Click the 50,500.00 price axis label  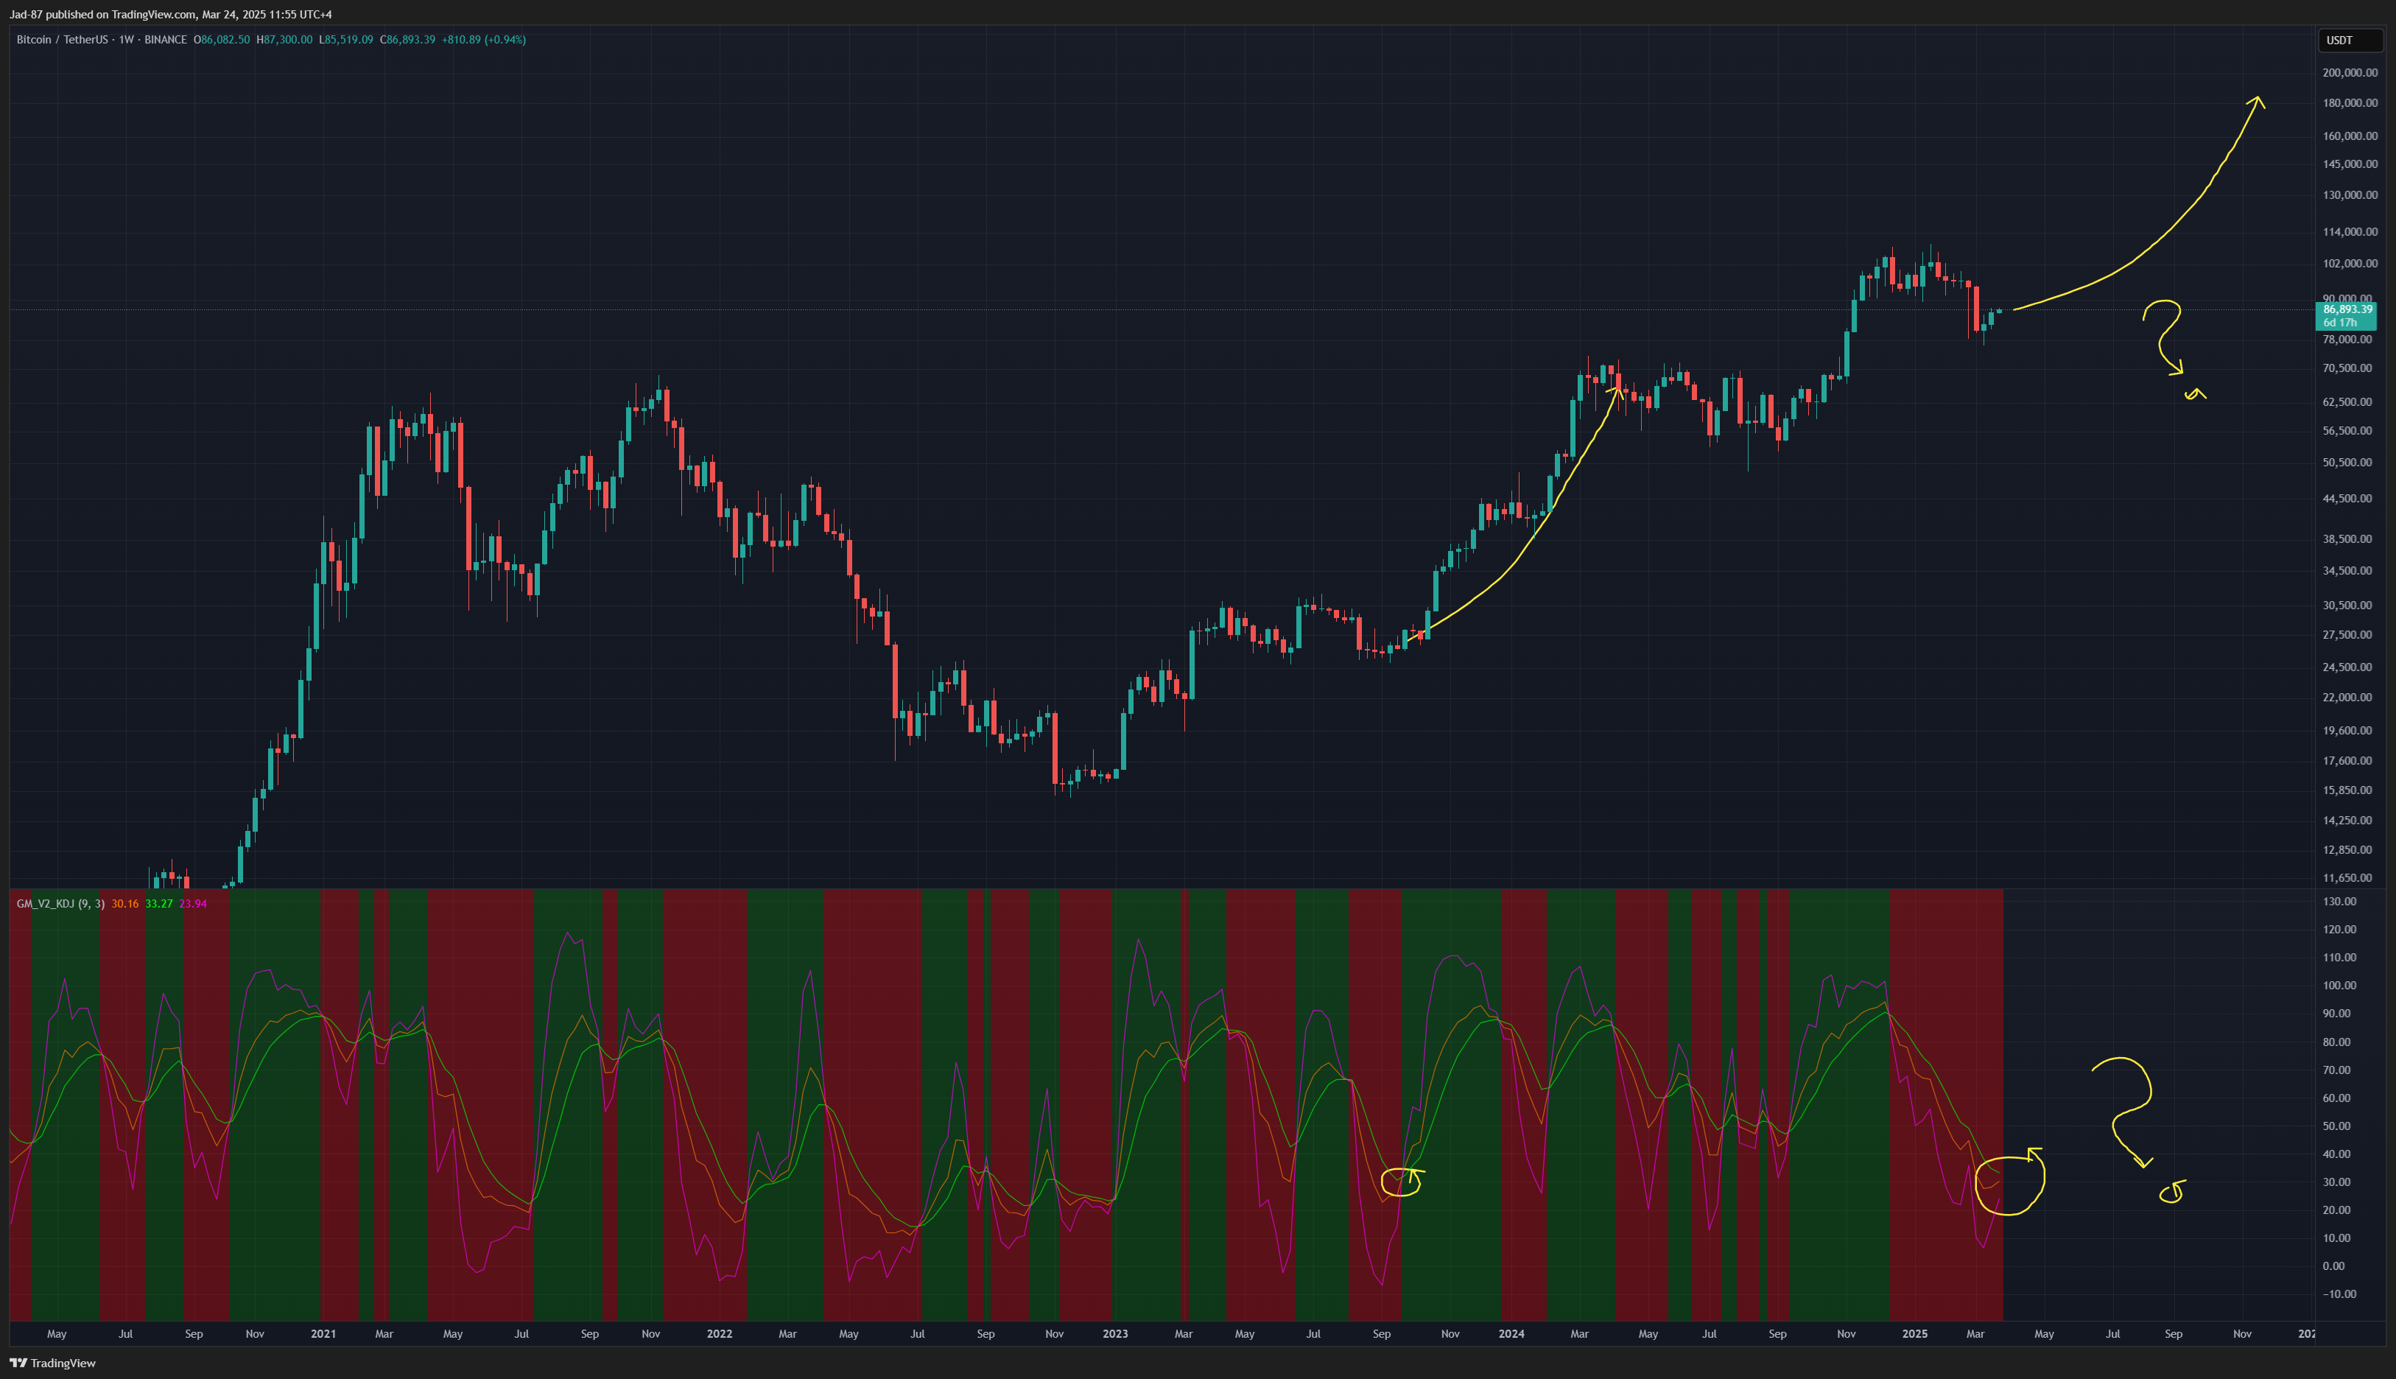2347,463
